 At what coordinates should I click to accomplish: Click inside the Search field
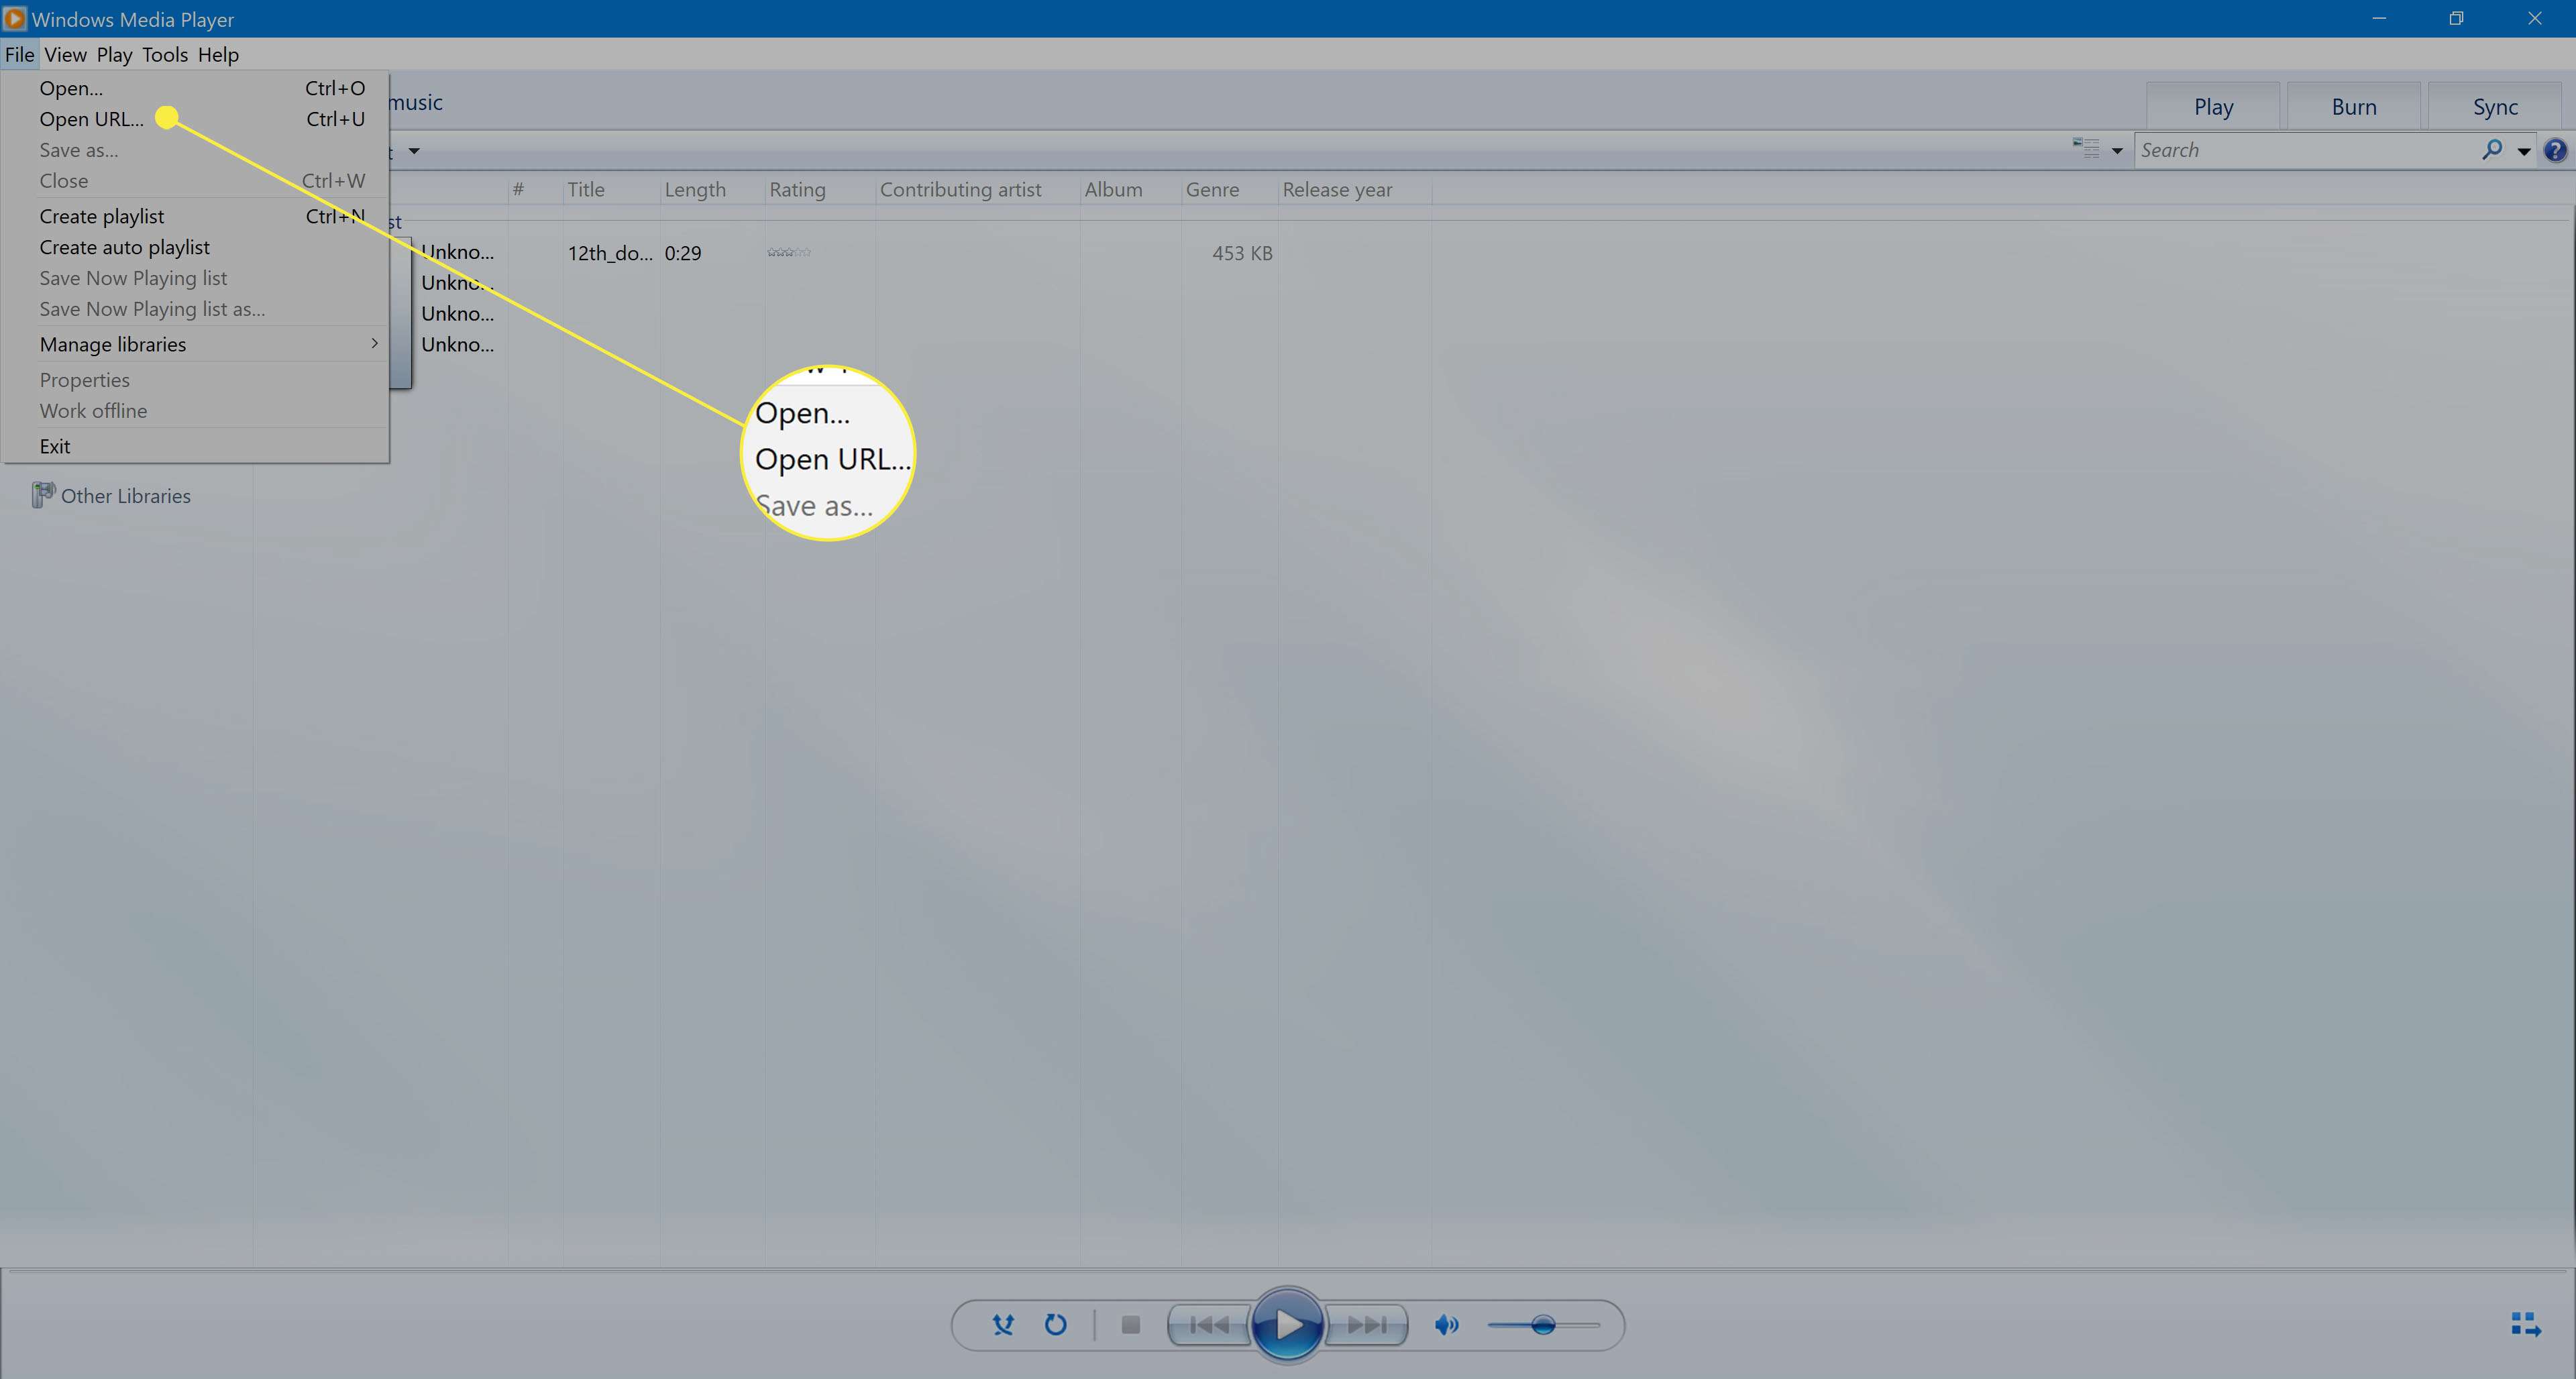2306,150
